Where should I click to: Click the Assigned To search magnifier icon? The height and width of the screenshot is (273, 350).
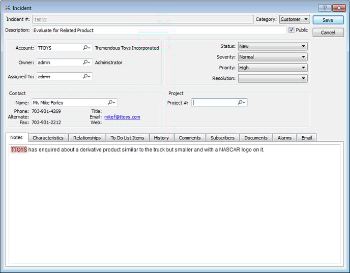tap(86, 76)
